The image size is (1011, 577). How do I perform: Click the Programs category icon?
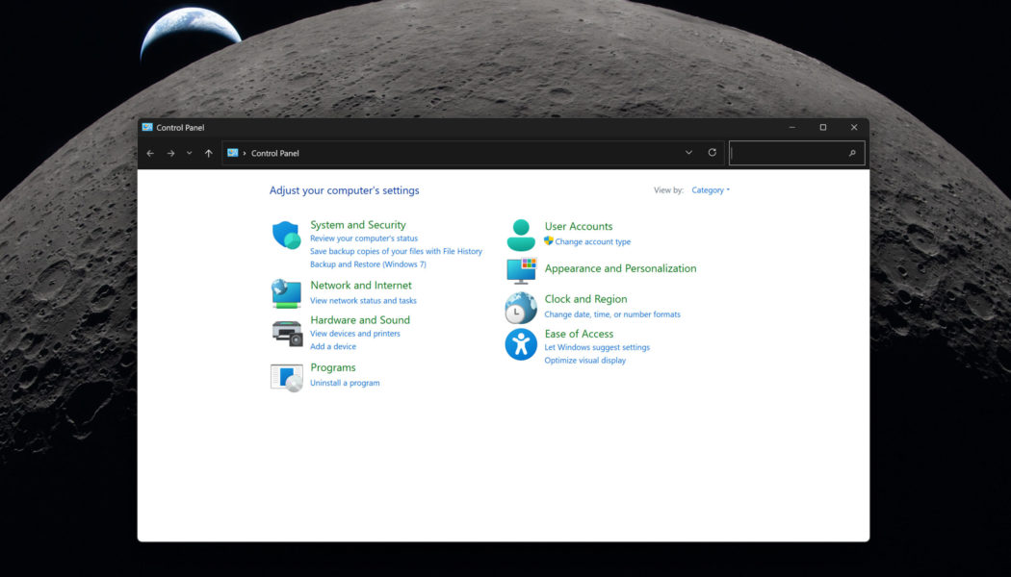tap(286, 376)
